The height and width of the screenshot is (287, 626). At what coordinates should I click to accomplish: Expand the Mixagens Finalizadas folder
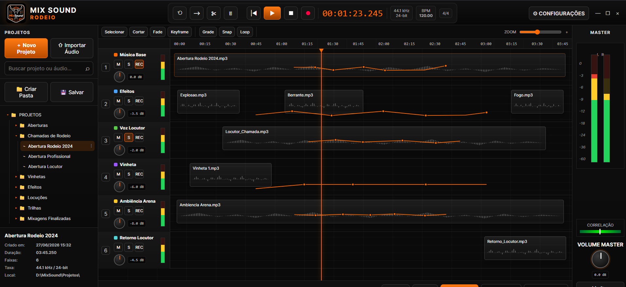(16, 219)
